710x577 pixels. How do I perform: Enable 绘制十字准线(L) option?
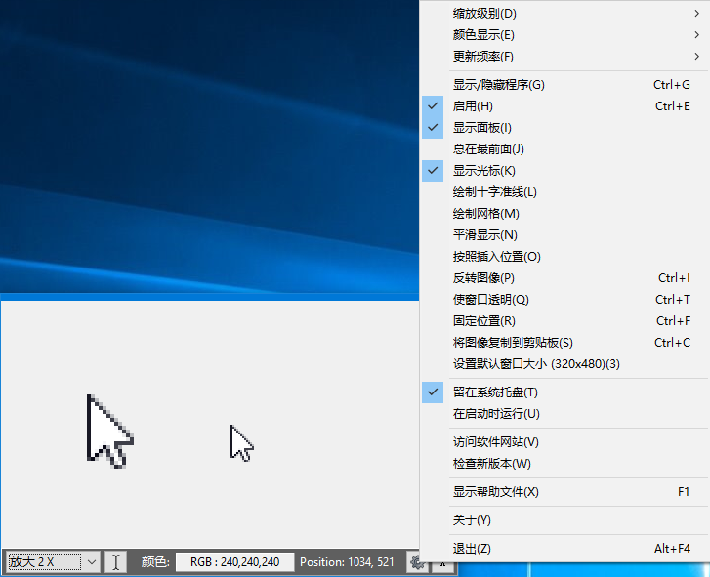[564, 192]
